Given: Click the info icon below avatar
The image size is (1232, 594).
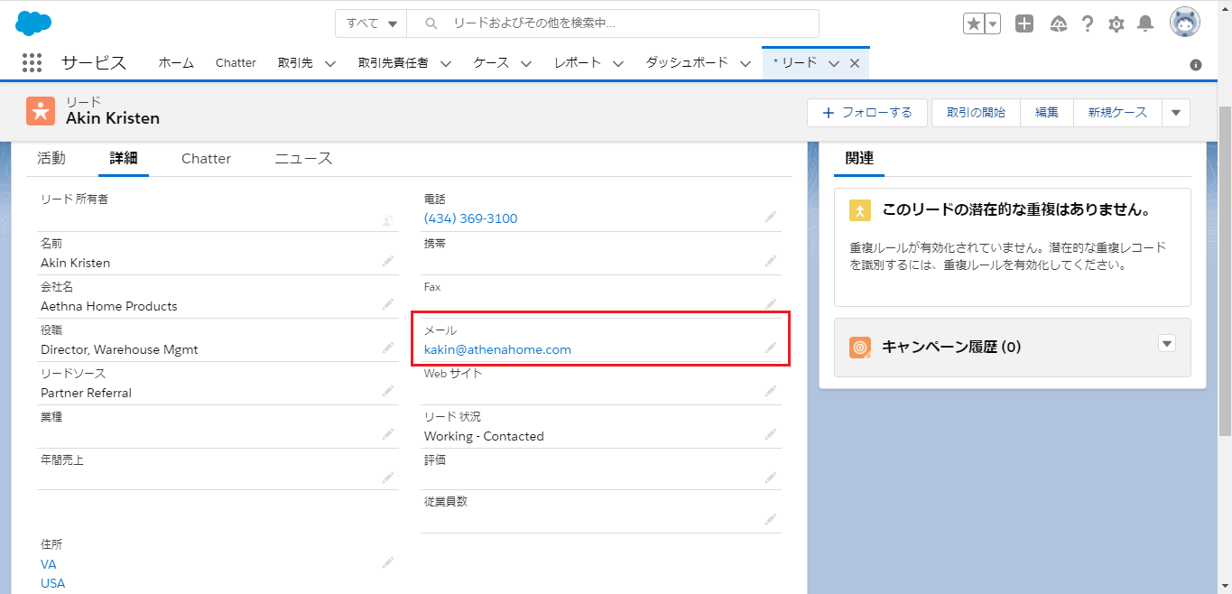Looking at the screenshot, I should click(1196, 65).
